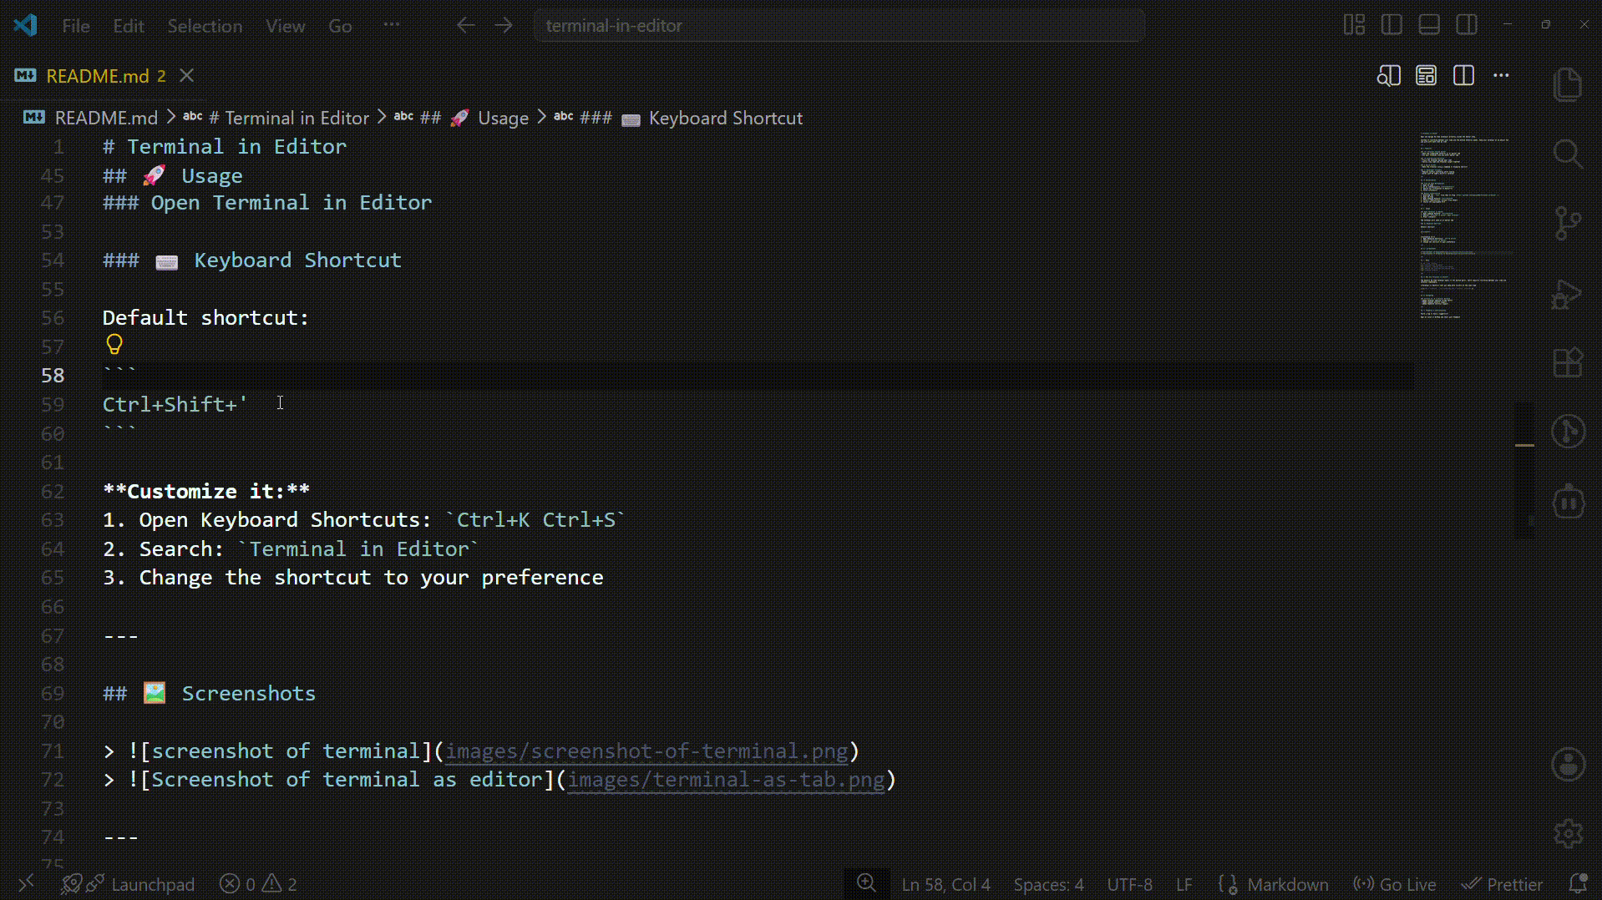Click 'Default shortcut:' text line
Screen dimensions: 1602x900
click(x=205, y=317)
